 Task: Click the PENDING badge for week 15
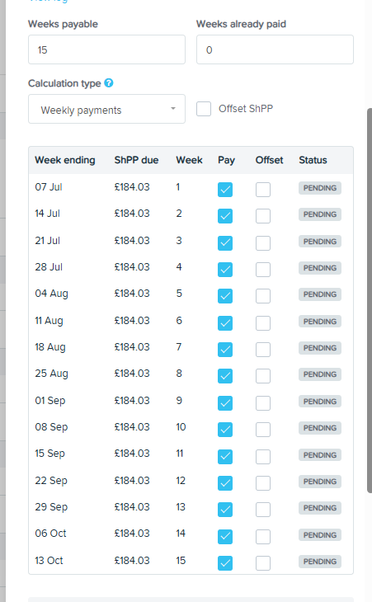[x=320, y=562]
